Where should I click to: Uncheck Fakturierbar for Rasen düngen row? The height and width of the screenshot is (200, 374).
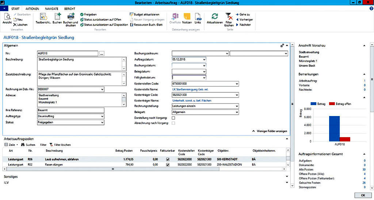[168, 165]
